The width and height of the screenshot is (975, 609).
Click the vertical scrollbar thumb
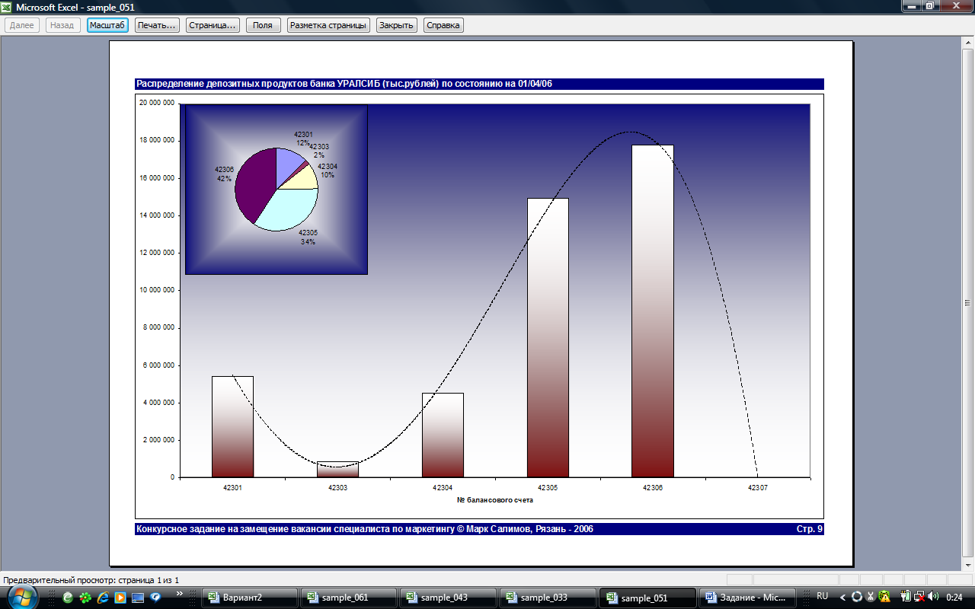click(x=969, y=302)
